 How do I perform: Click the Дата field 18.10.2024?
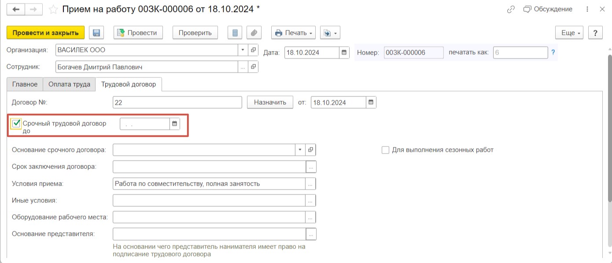click(312, 53)
